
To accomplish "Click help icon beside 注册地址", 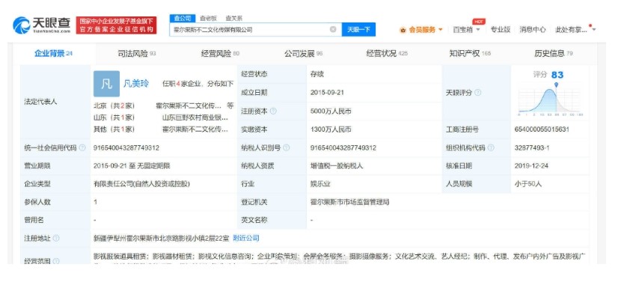I will (56, 239).
